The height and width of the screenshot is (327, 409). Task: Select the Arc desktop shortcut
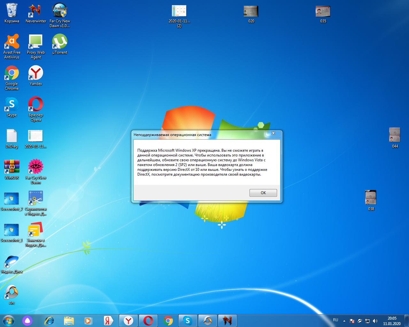click(12, 295)
